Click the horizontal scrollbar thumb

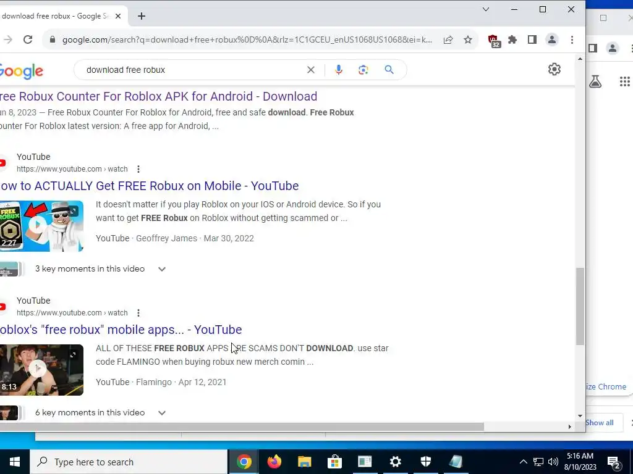point(242,426)
